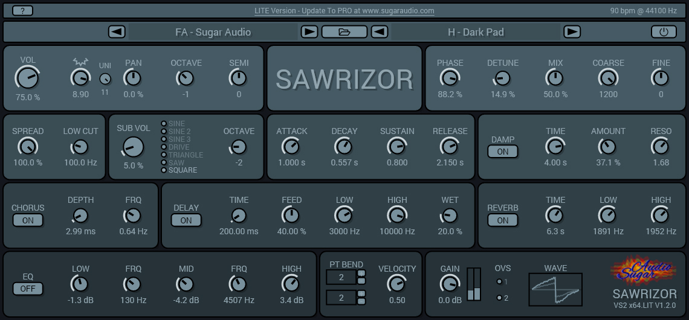The width and height of the screenshot is (689, 320).
Task: Open the preset folder browser
Action: pos(344,31)
